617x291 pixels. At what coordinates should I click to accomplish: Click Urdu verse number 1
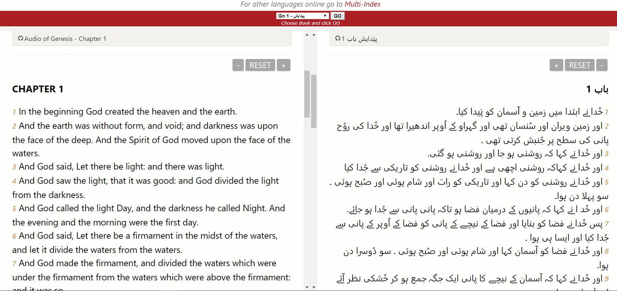(x=607, y=112)
